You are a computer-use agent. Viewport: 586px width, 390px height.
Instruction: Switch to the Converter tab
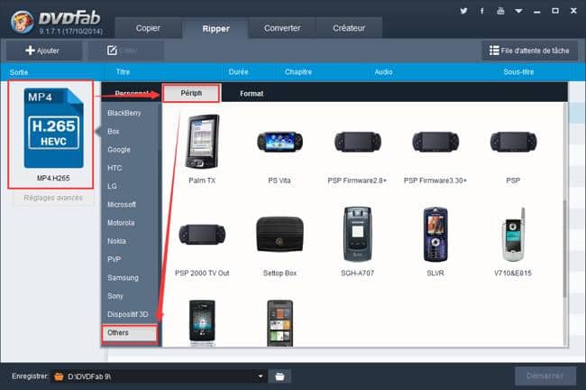pyautogui.click(x=282, y=28)
